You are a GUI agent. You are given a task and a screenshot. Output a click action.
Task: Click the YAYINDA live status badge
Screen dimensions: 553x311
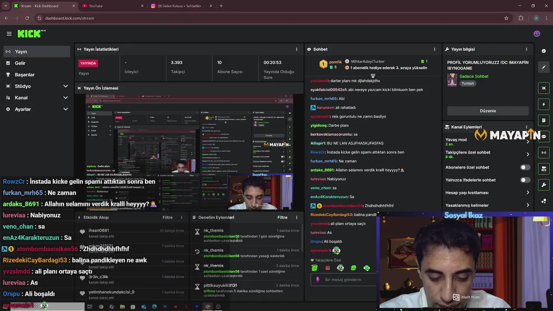pos(88,63)
